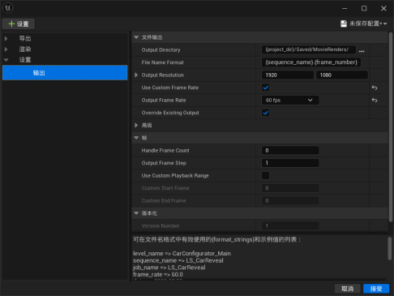Click the 接受 accept button
394x296 pixels.
(x=376, y=289)
